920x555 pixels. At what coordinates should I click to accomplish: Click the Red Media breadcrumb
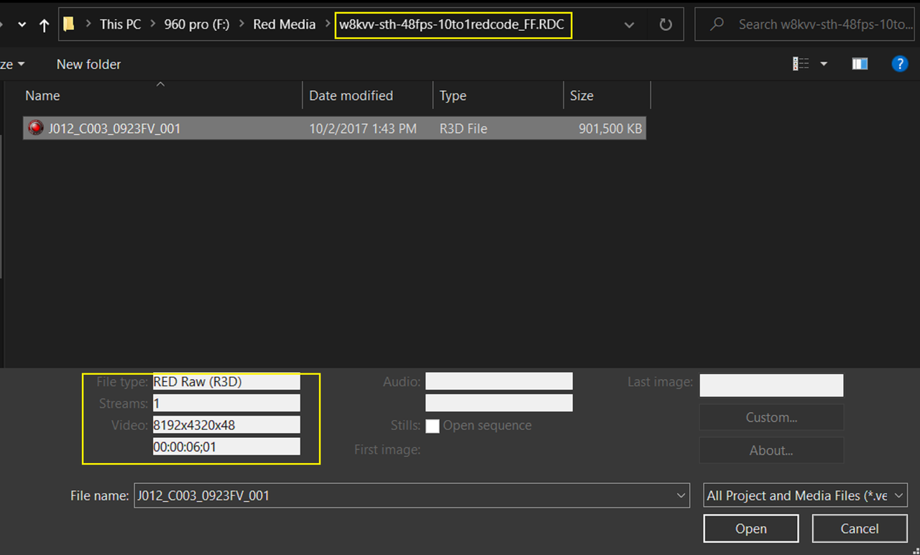[284, 24]
